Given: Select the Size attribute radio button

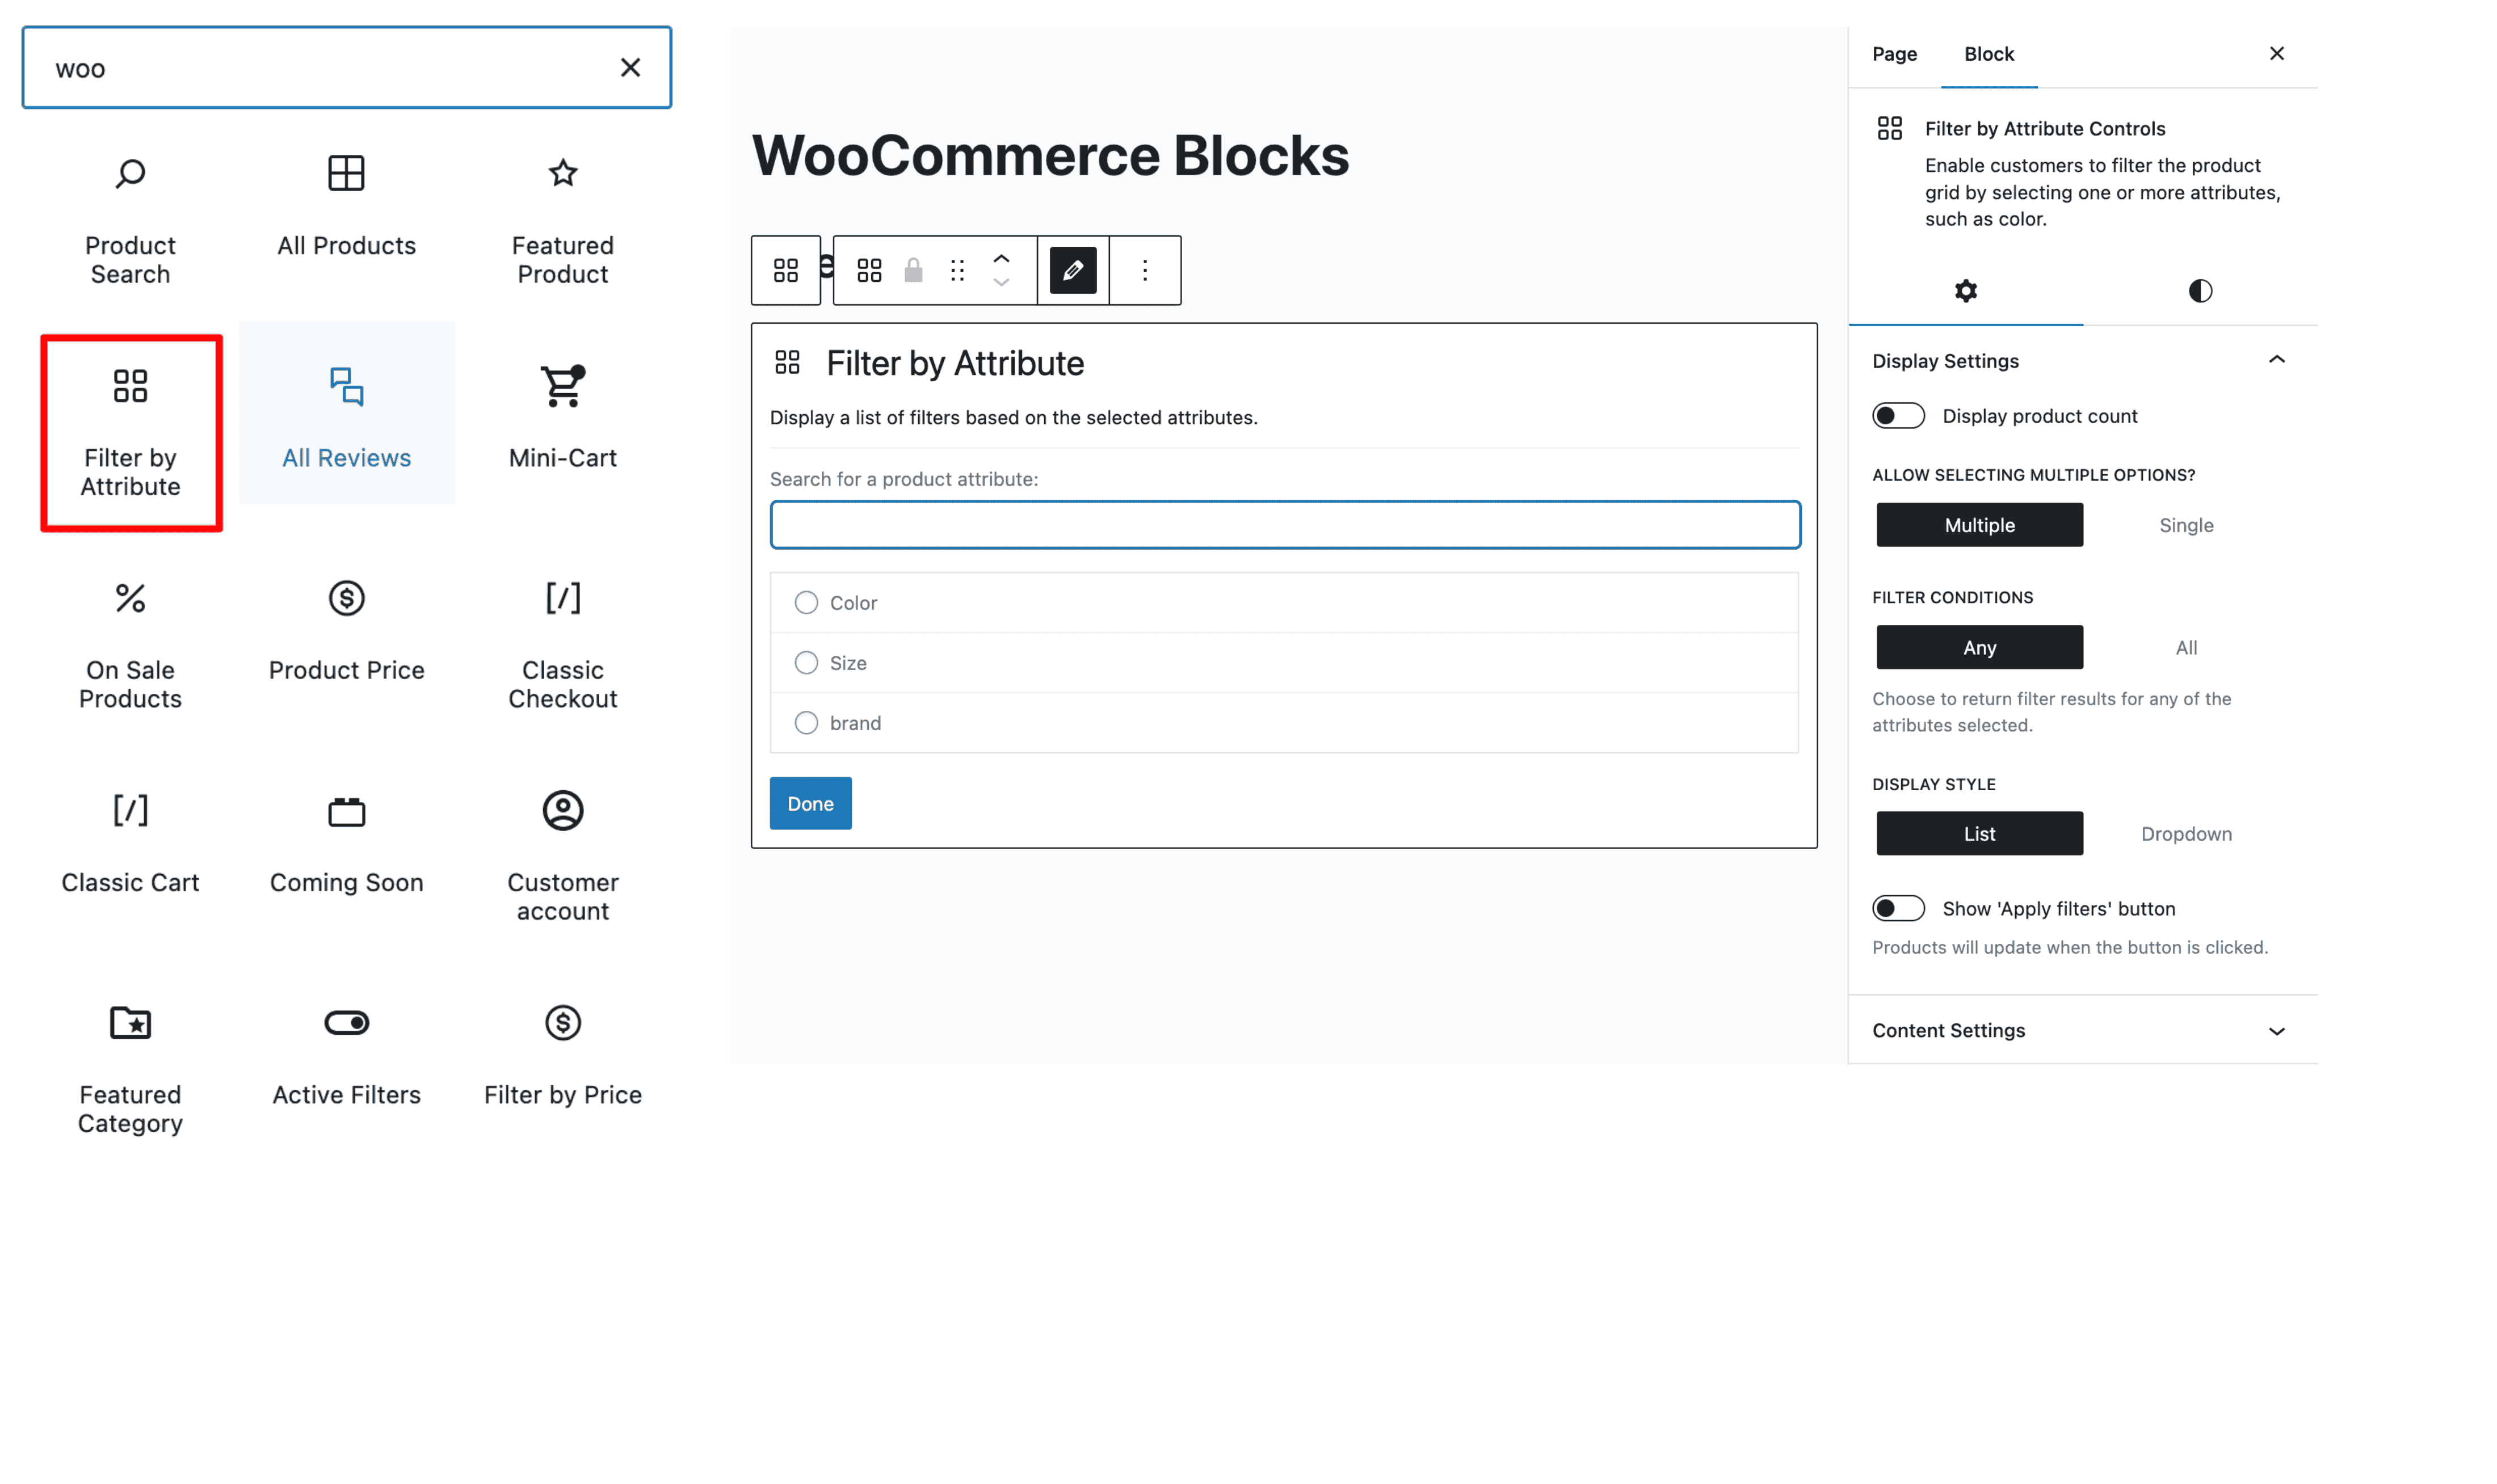Looking at the screenshot, I should 805,662.
